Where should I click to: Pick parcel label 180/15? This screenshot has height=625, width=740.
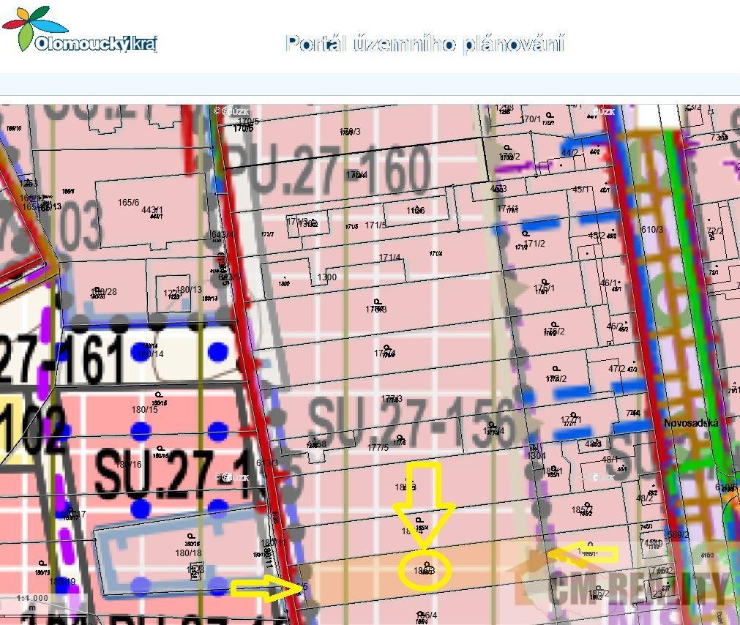144,409
